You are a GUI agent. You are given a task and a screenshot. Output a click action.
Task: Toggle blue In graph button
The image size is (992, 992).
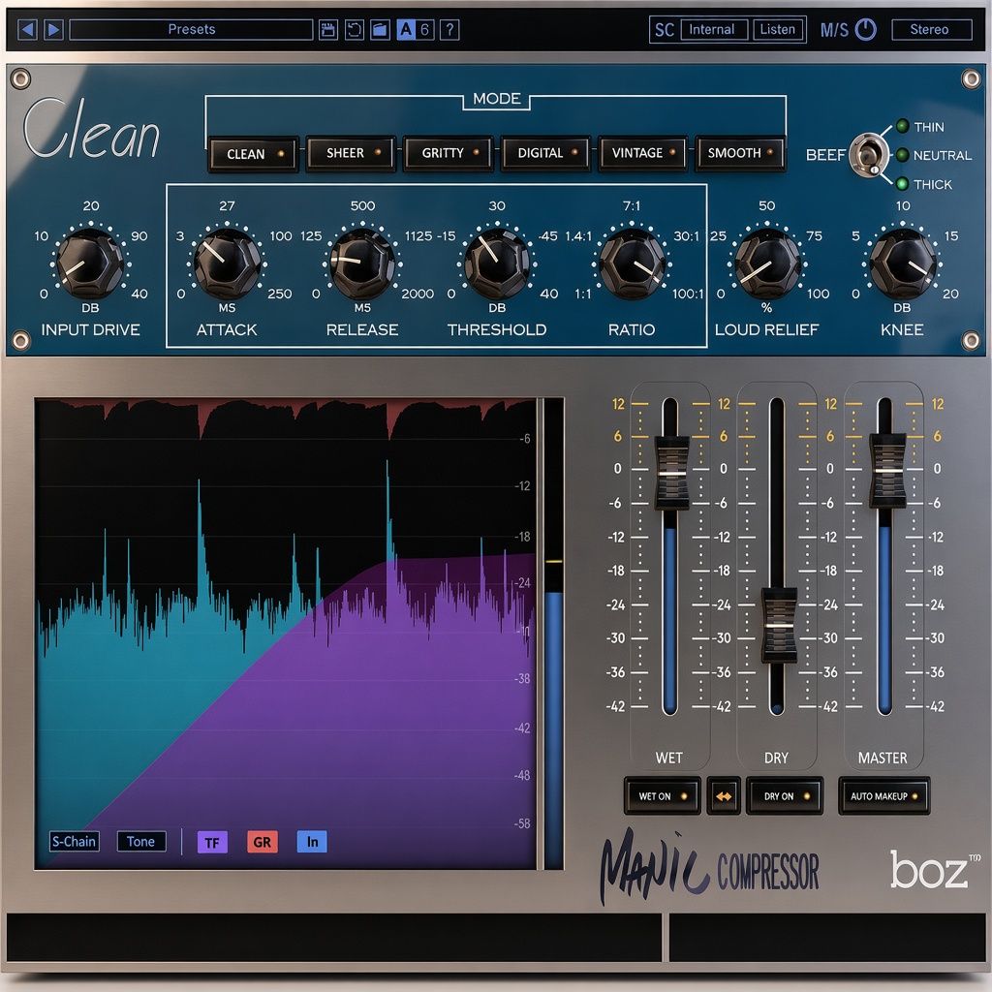(x=312, y=842)
